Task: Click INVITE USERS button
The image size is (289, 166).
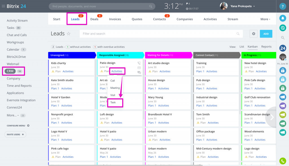Action: click(x=15, y=134)
